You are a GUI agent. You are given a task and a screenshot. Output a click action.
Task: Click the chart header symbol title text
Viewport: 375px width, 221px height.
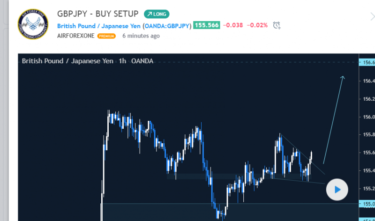[x=87, y=61]
